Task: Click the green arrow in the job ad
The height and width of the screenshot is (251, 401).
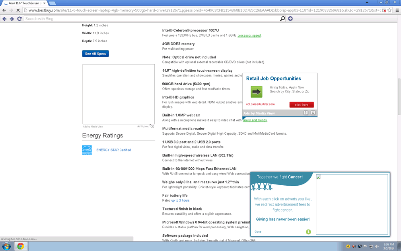Action: pyautogui.click(x=256, y=92)
